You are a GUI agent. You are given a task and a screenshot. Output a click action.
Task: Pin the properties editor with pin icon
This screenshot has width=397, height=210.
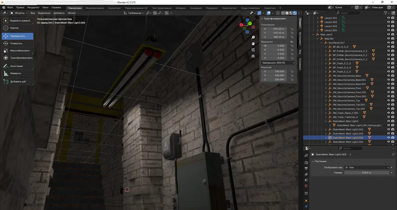393,155
